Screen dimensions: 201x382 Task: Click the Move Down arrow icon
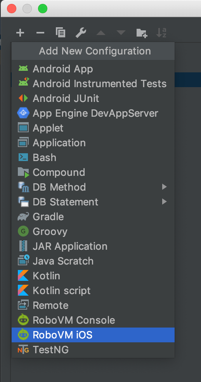pos(121,33)
